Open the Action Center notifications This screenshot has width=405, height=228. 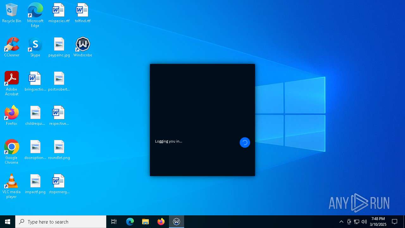coord(395,222)
